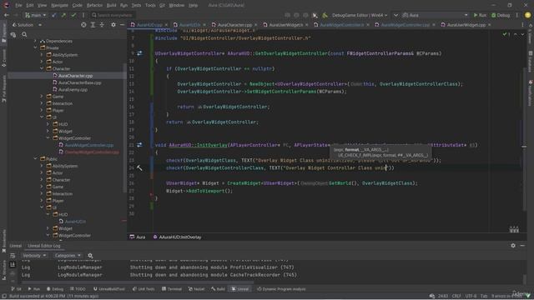Open the Unit Tests tool window
This screenshot has width=534, height=300.
coord(144,289)
